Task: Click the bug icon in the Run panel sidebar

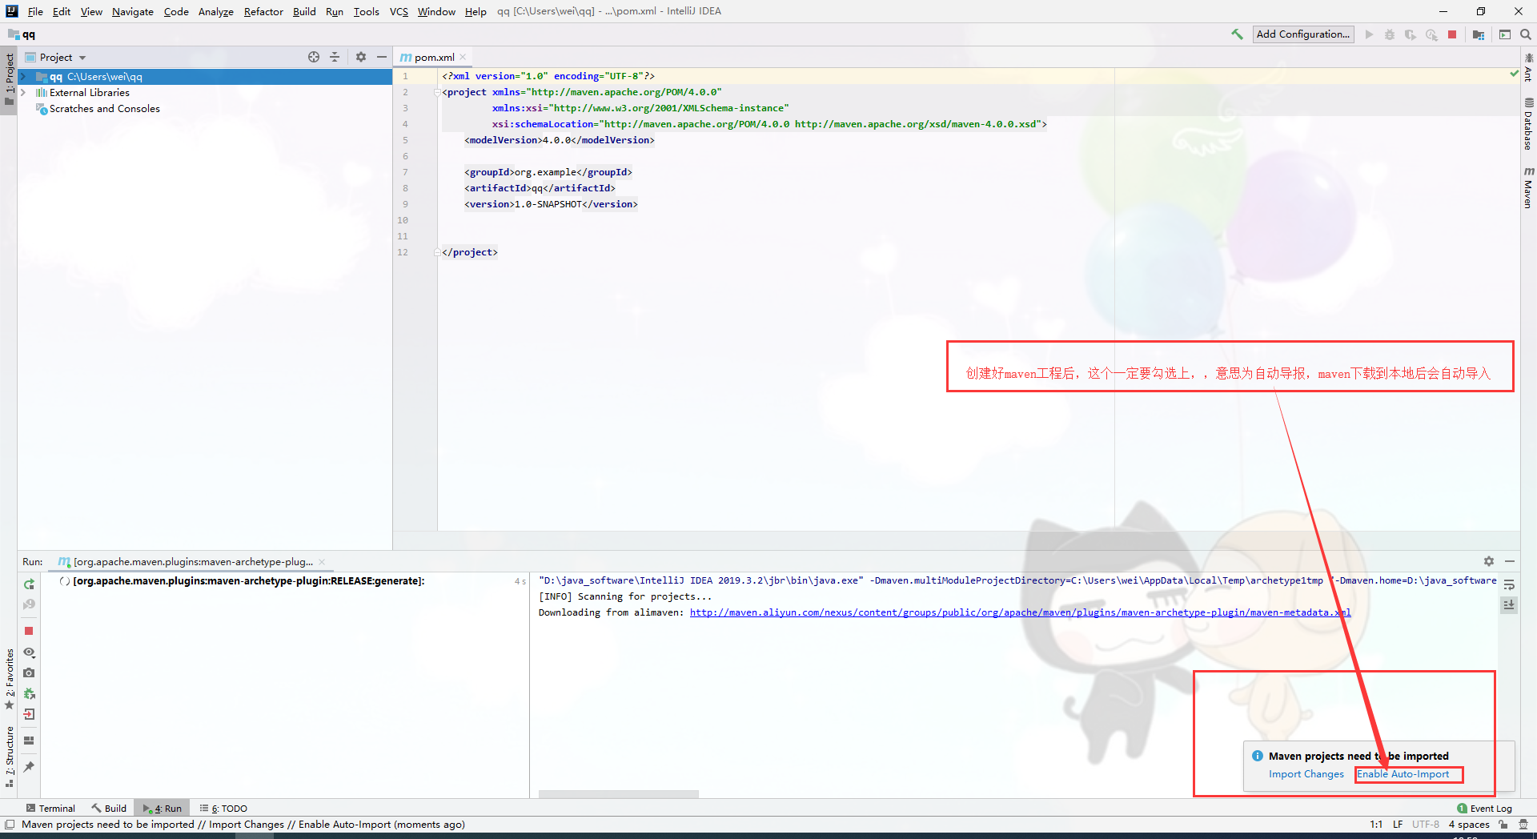Action: pyautogui.click(x=29, y=693)
